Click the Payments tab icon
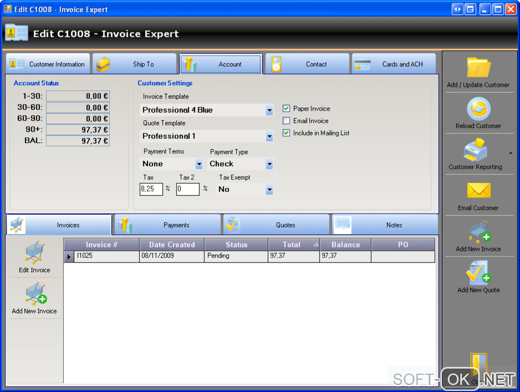The image size is (520, 392). click(x=125, y=225)
